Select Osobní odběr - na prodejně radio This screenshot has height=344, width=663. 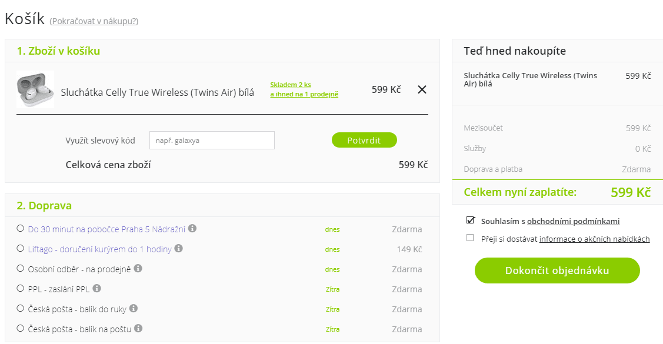20,268
